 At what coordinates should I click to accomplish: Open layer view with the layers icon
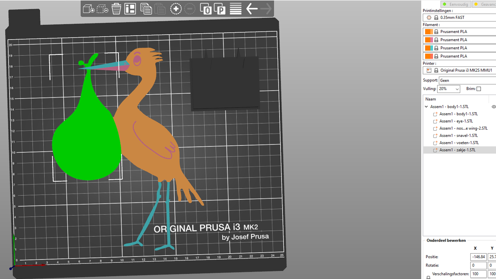click(x=235, y=9)
